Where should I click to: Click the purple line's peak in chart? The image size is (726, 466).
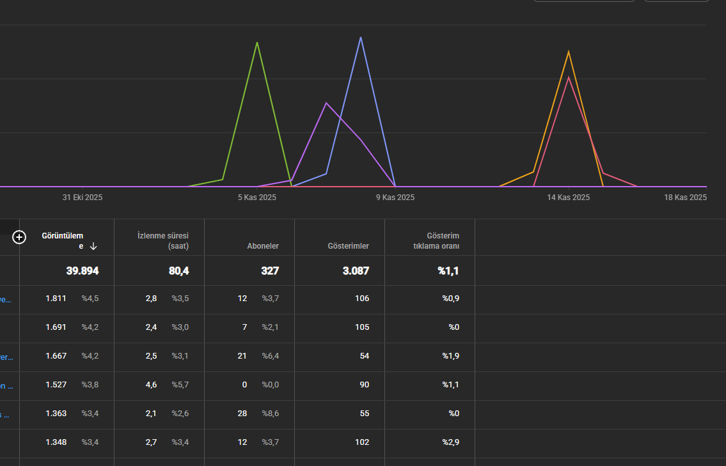pyautogui.click(x=326, y=103)
